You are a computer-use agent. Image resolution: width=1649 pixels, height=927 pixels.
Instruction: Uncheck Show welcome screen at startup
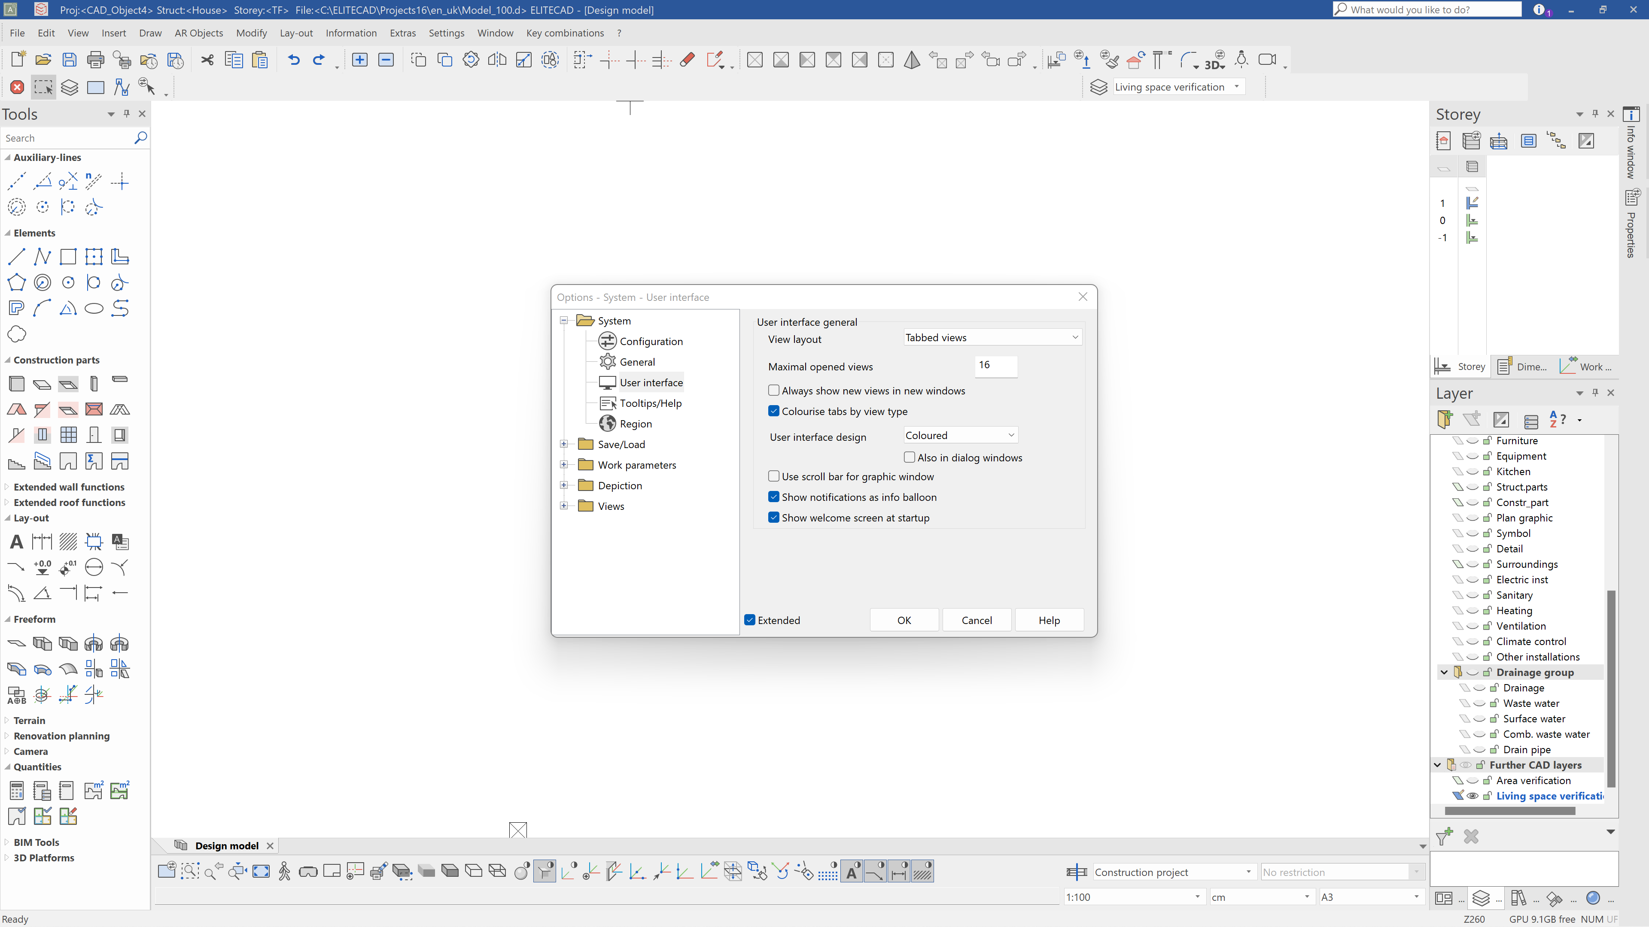click(773, 518)
